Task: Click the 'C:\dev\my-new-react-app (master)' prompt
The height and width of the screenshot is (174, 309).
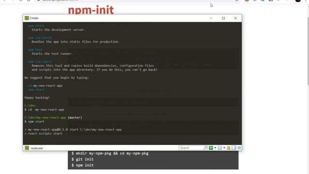Action: 53,117
